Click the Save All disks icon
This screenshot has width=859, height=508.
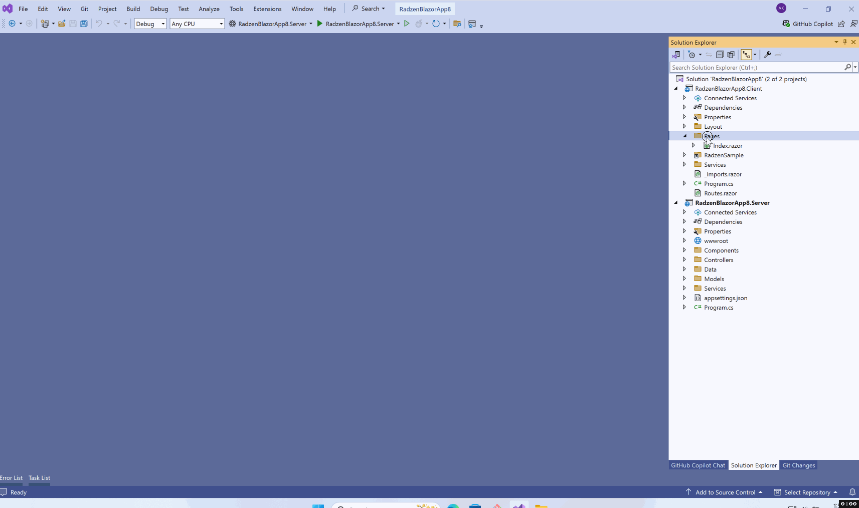(84, 24)
